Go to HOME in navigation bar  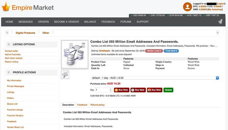point(9,22)
